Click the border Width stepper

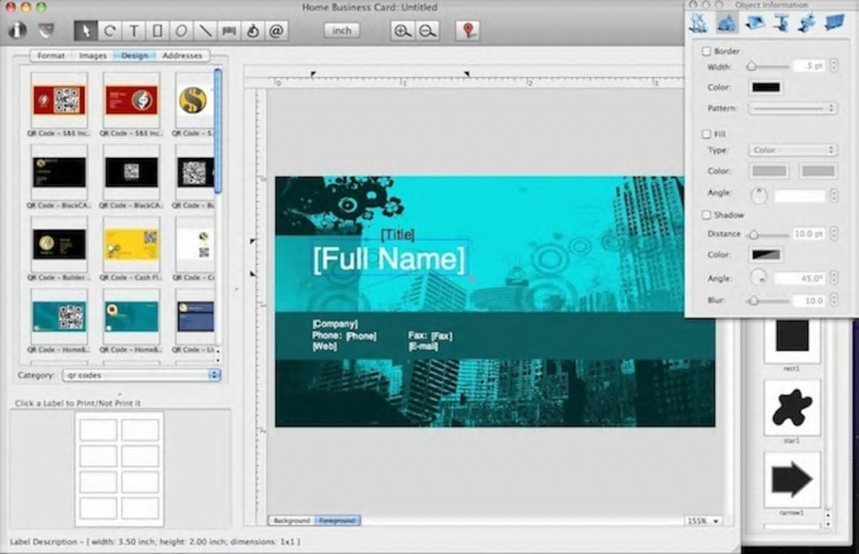pos(834,66)
